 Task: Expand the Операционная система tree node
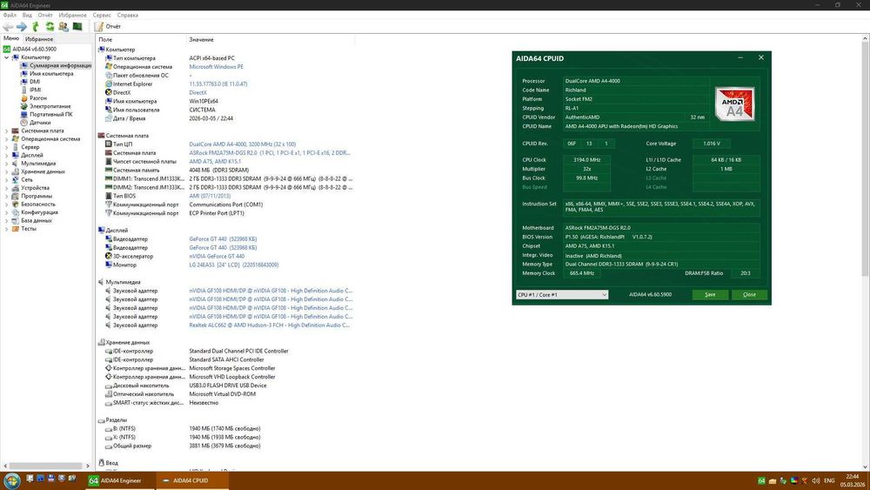(x=7, y=138)
